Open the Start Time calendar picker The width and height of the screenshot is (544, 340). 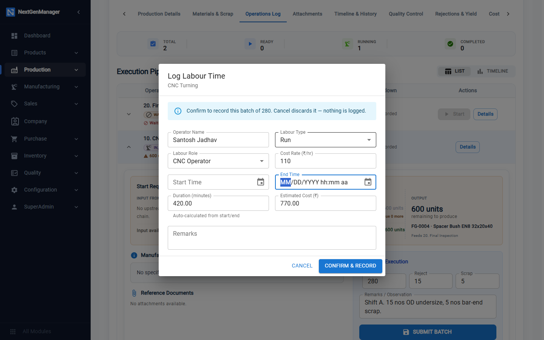[x=261, y=182]
